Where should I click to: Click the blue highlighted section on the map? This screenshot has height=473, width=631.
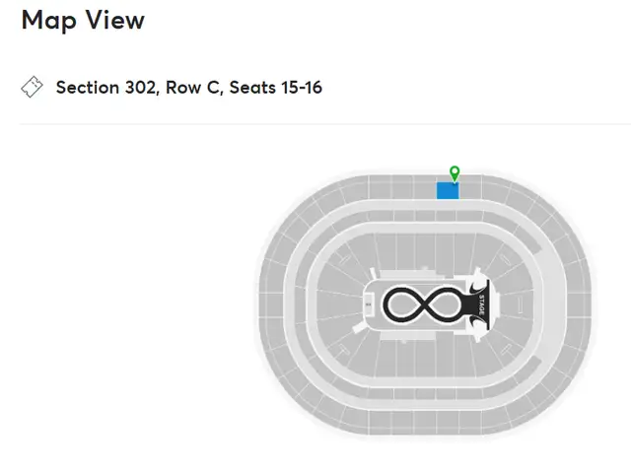click(x=448, y=190)
